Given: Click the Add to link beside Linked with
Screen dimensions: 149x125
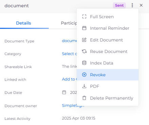Looking at the screenshot, I should [69, 79].
